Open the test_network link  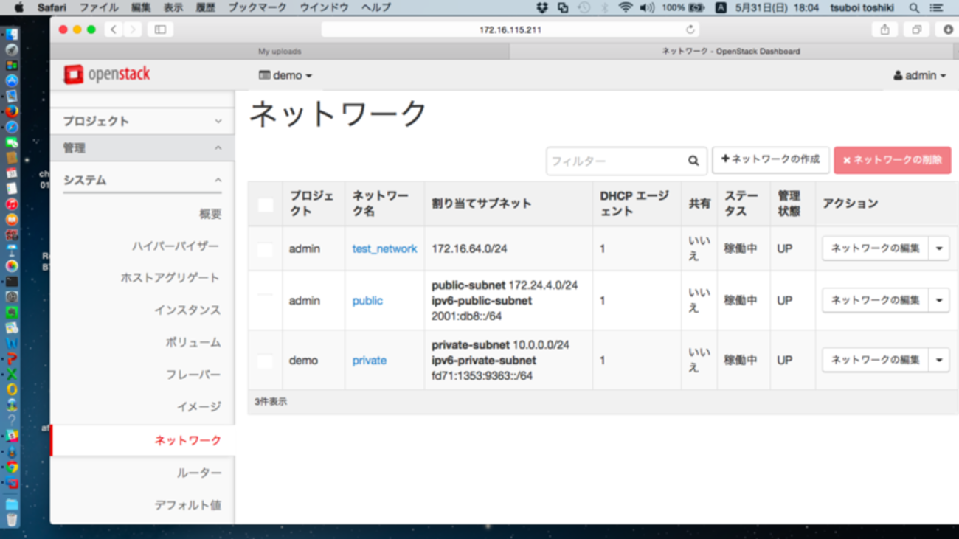coord(384,249)
